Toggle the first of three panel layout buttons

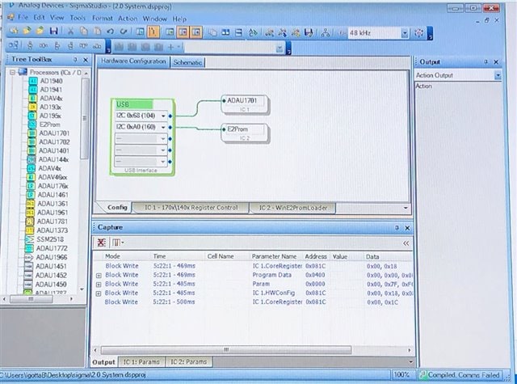170,32
